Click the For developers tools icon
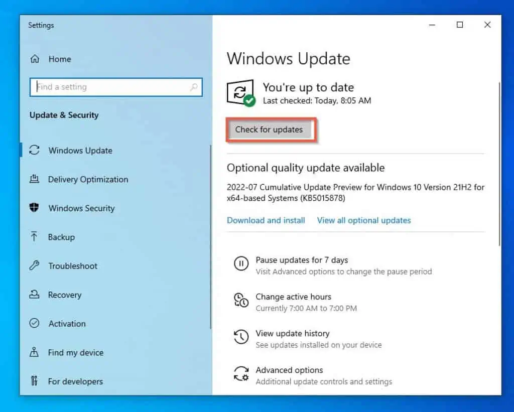The width and height of the screenshot is (514, 412). 34,381
